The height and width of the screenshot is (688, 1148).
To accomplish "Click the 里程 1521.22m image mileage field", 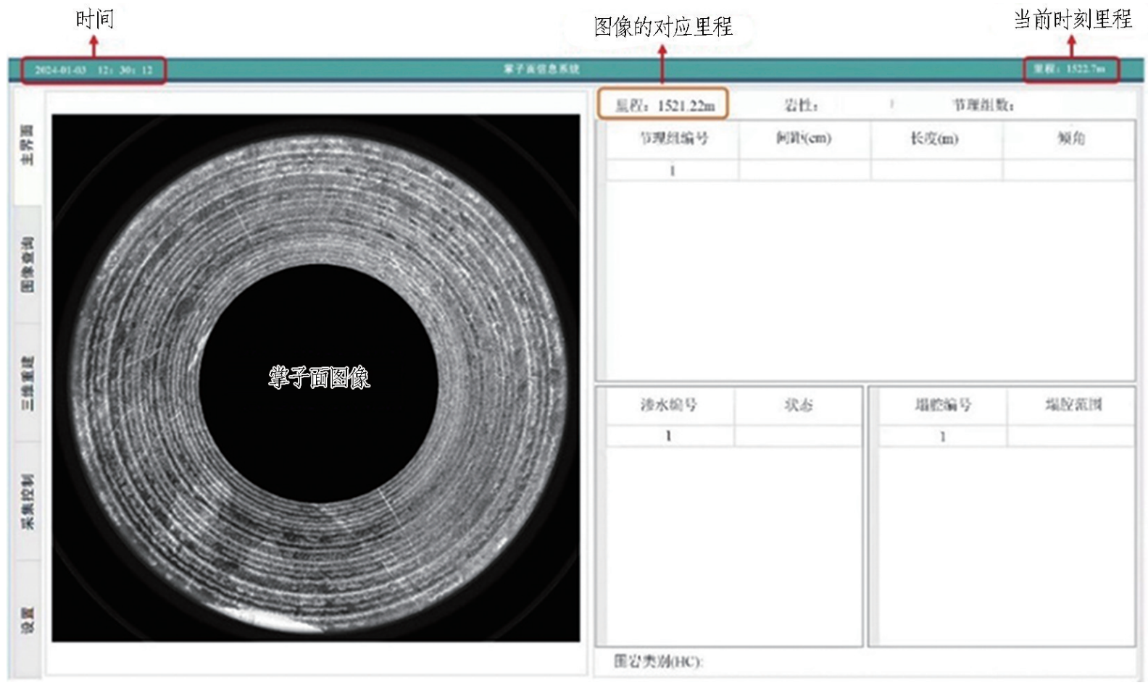I will pyautogui.click(x=664, y=106).
